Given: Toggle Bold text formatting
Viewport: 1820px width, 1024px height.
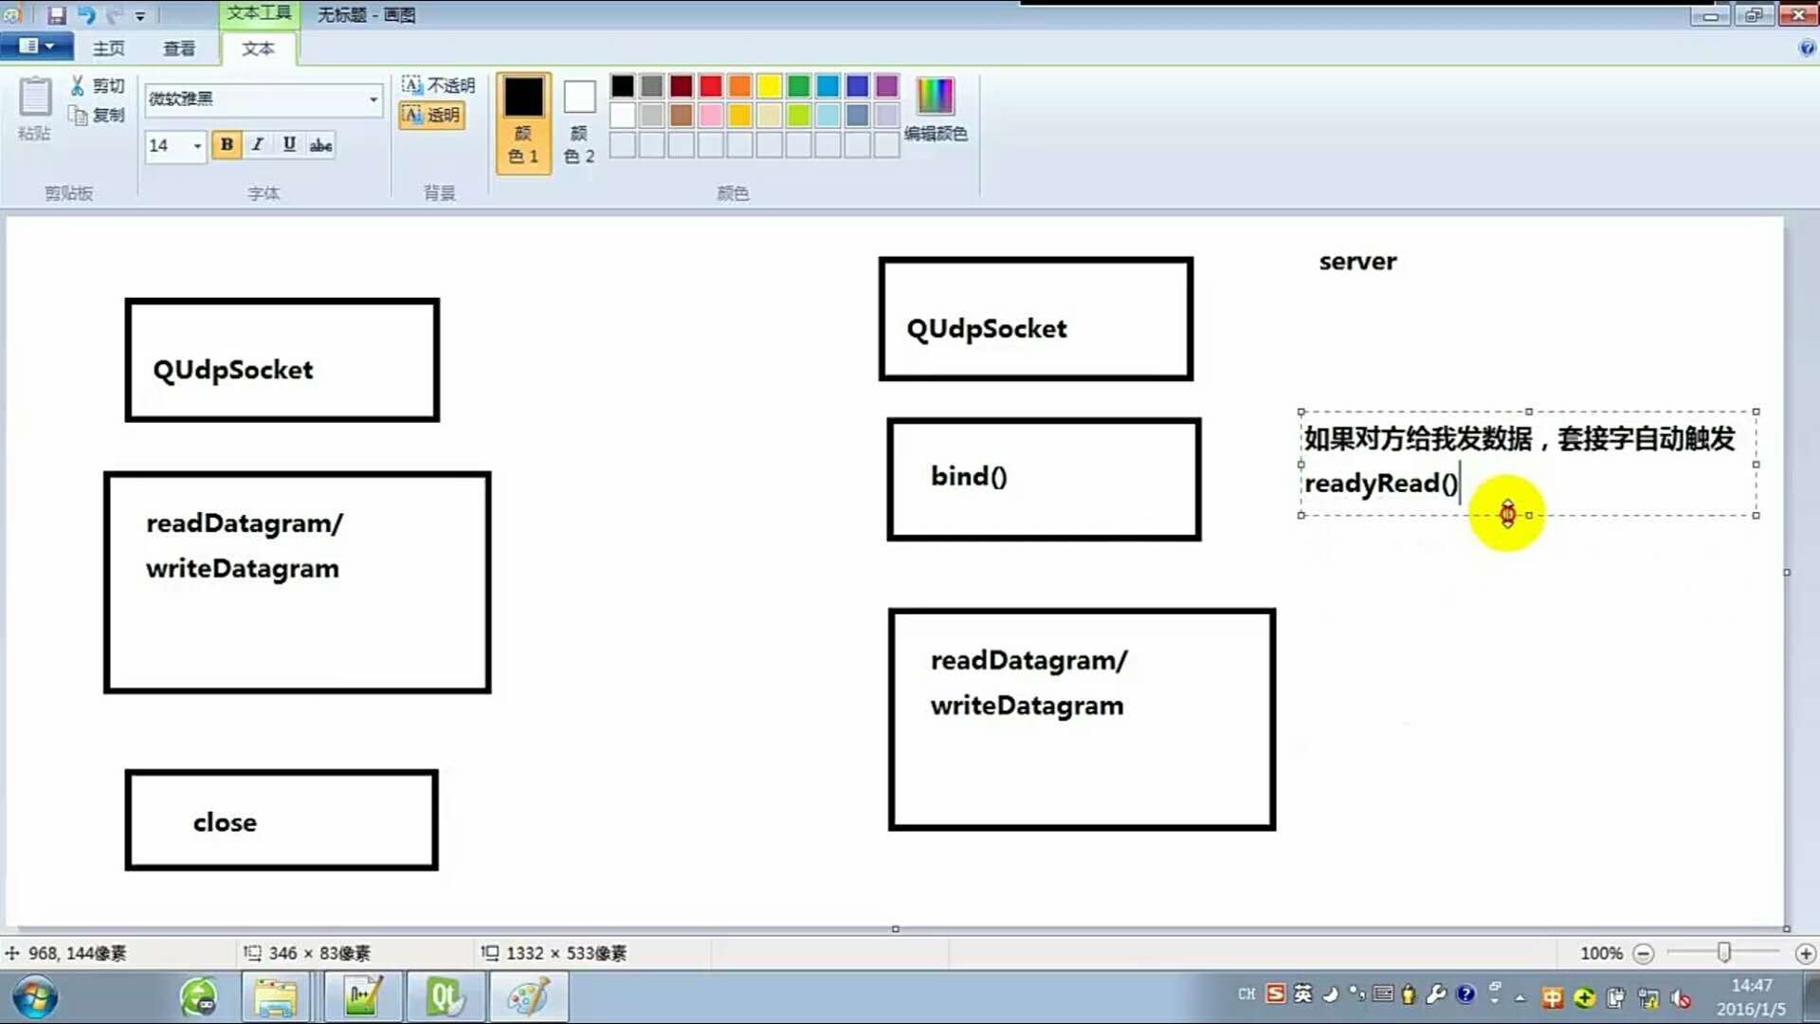Looking at the screenshot, I should tap(227, 144).
